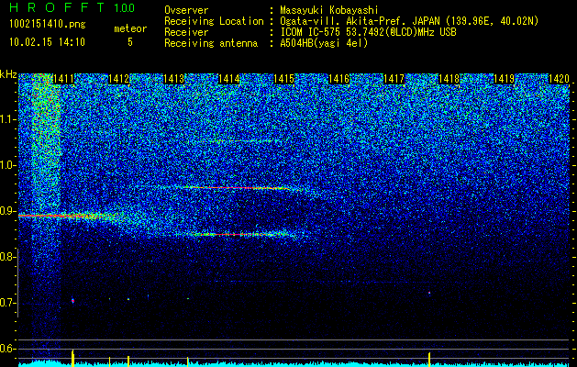The height and width of the screenshot is (367, 577).
Task: Click the red dot at 0.72 kHz before 1418
Action: (429, 293)
